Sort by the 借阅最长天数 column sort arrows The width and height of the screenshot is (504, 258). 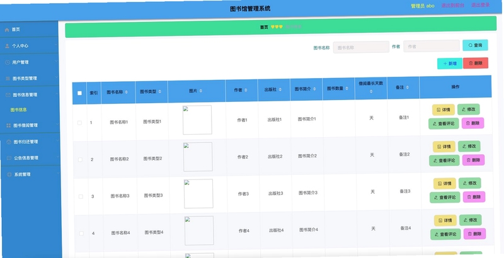click(371, 91)
